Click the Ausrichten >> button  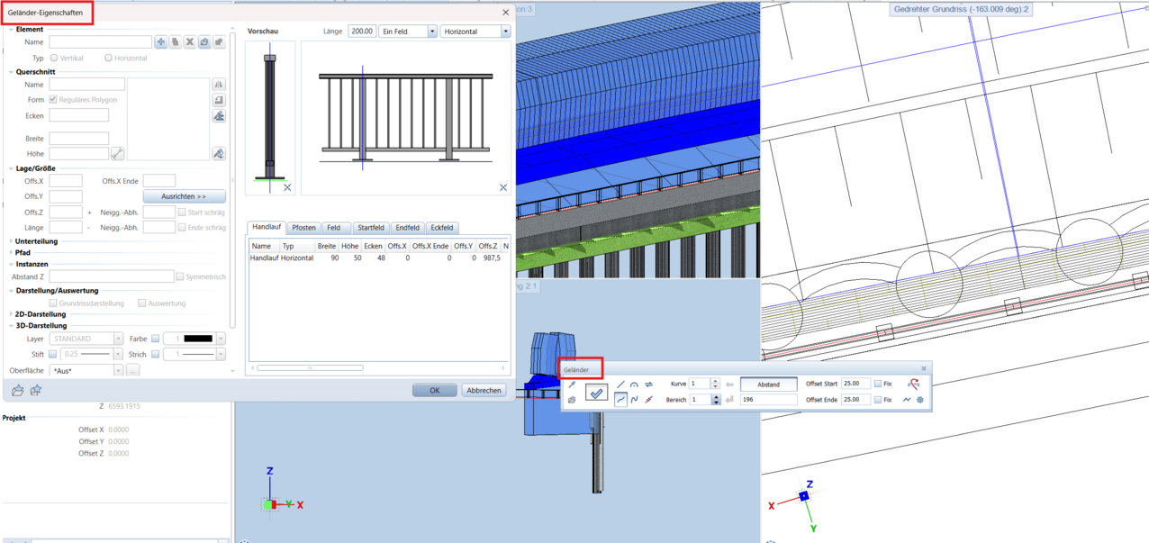coord(184,196)
